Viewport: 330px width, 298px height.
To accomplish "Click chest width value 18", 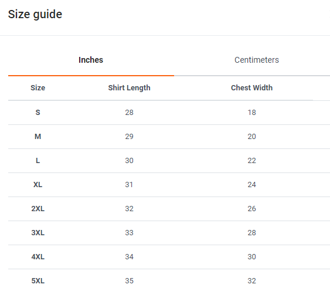I will 251,113.
